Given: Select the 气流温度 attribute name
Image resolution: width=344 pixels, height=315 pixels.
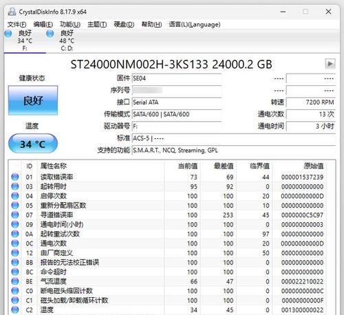Looking at the screenshot, I should 54,281.
